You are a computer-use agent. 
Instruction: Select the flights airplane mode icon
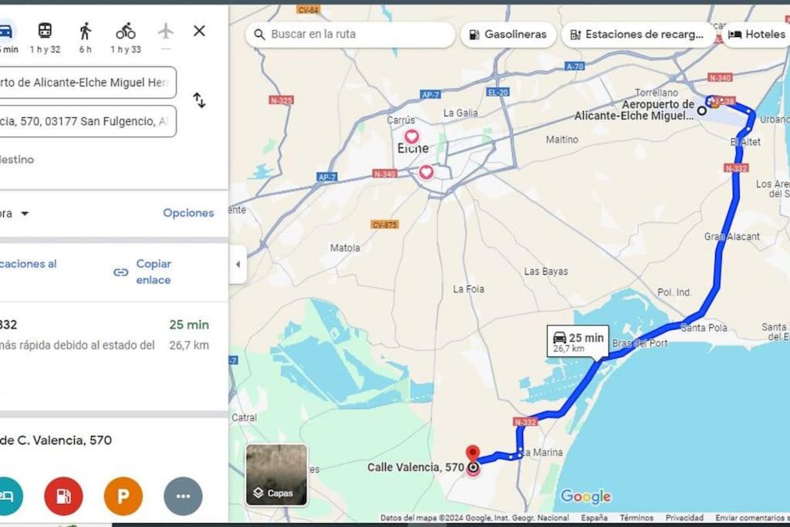pyautogui.click(x=166, y=31)
